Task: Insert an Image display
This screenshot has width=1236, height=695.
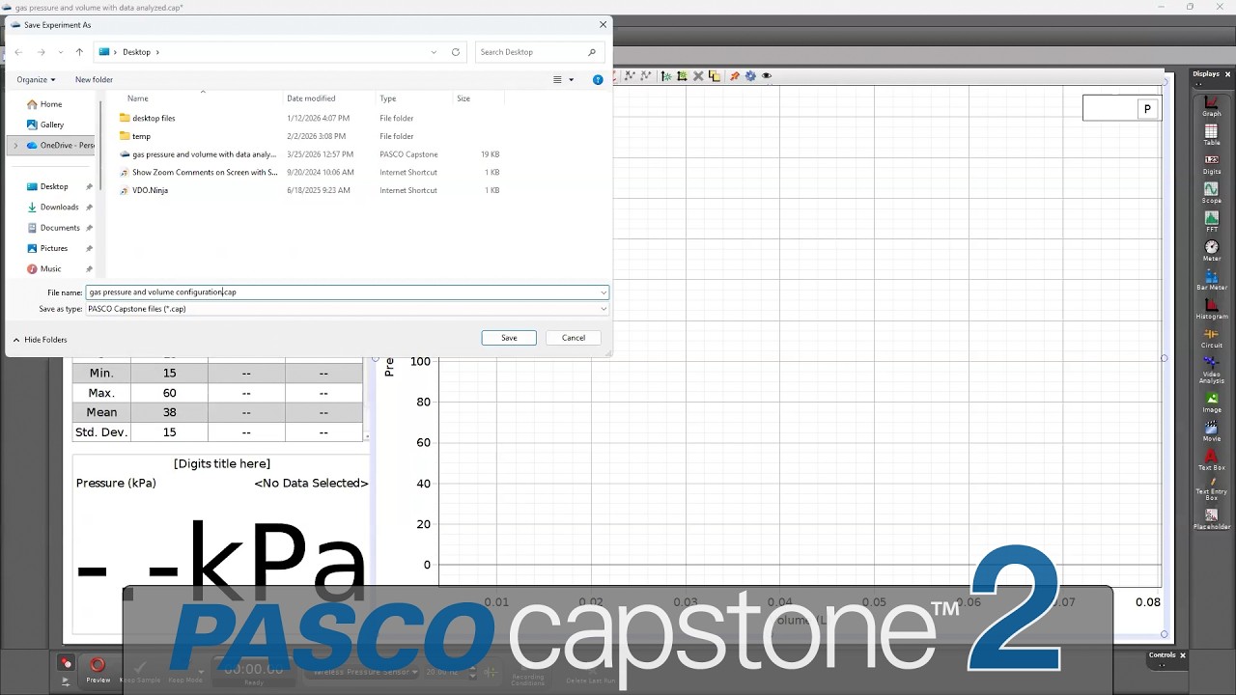Action: point(1211,402)
